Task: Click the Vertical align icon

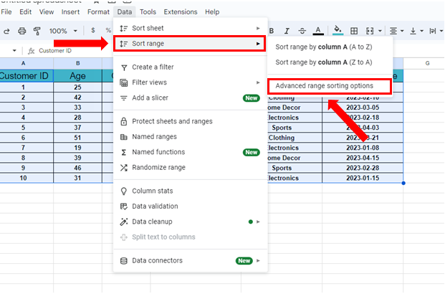Action: coord(413,31)
